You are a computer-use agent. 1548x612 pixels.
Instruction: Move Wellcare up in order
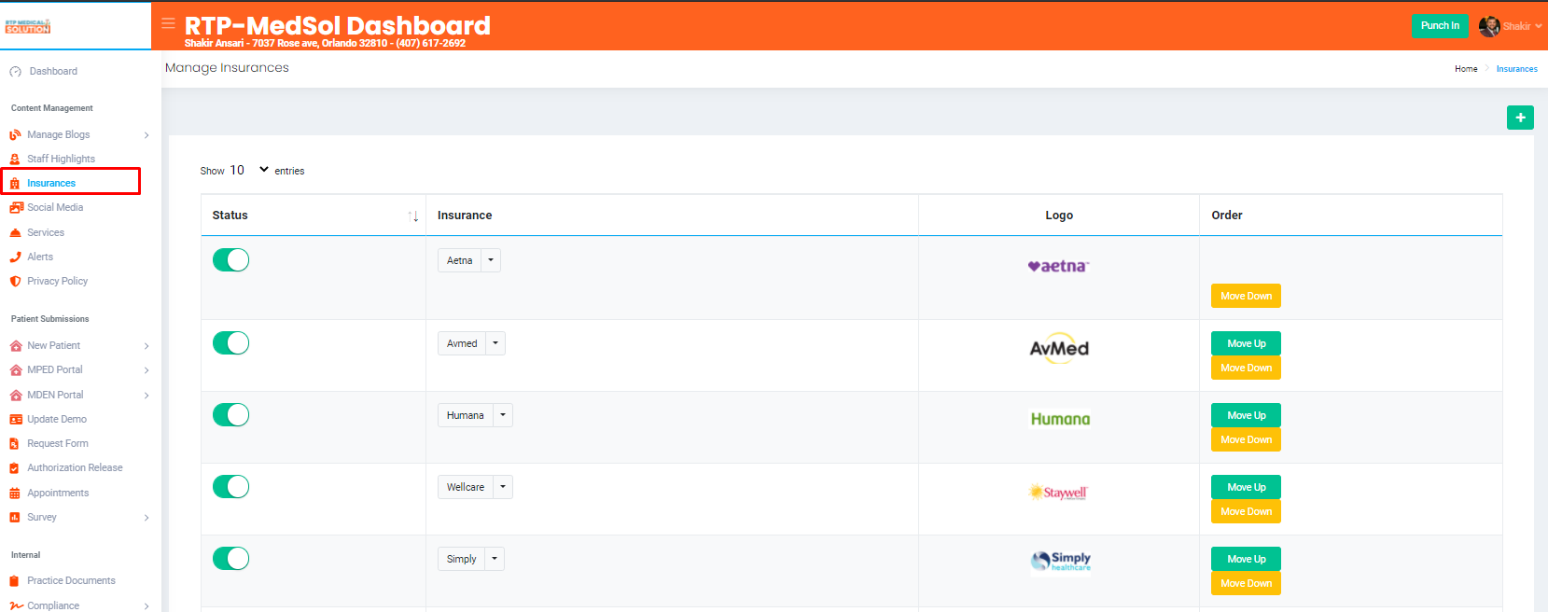tap(1246, 487)
